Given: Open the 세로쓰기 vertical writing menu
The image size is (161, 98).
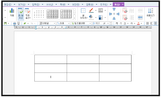Looking at the screenshot, I should tap(151, 13).
